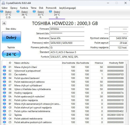Click status icon of attribute C4 row
The image size is (130, 125).
[4, 118]
